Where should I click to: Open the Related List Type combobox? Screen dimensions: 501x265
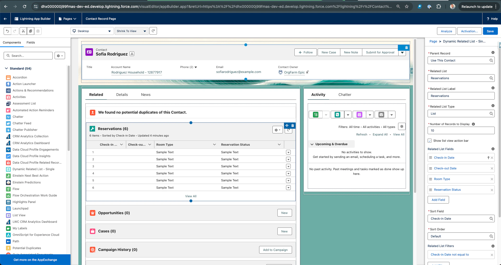tap(461, 114)
